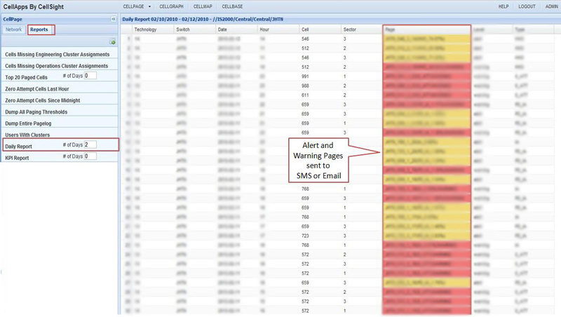Image resolution: width=561 pixels, height=317 pixels.
Task: Open the ADMIN section
Action: click(551, 6)
